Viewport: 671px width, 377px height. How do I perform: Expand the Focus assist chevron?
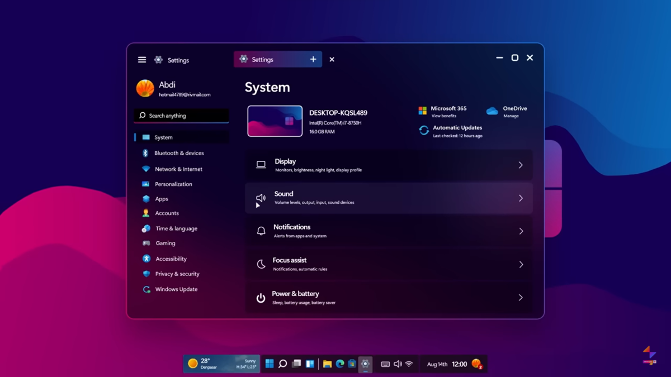[x=521, y=264]
